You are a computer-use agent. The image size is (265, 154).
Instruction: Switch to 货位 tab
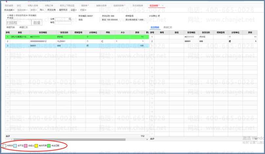(x=19, y=6)
